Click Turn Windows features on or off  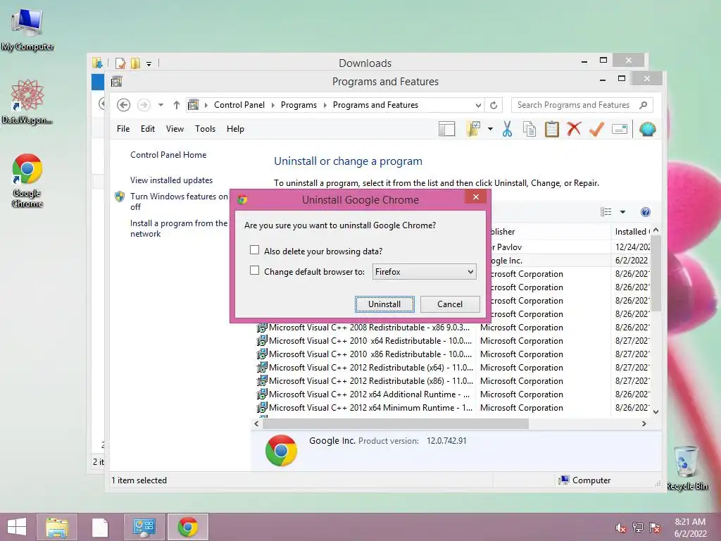[x=179, y=201]
